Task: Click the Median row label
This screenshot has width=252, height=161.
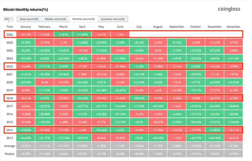Action: pyautogui.click(x=10, y=154)
